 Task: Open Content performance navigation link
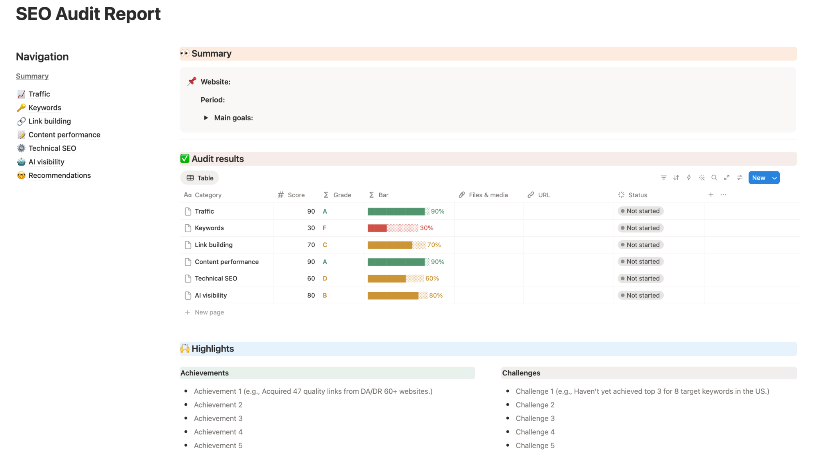(x=64, y=135)
